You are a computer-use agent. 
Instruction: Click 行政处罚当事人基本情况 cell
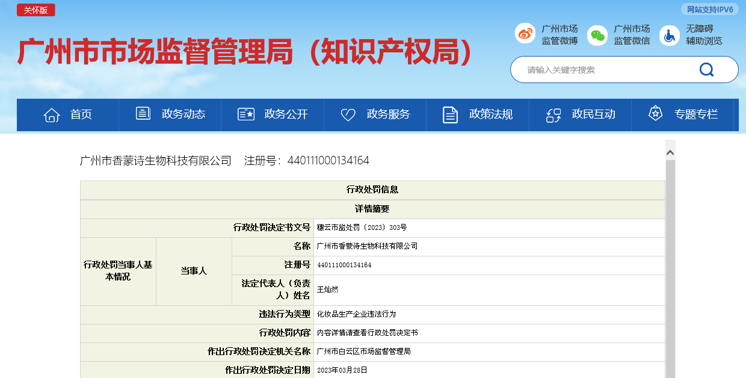[x=118, y=271]
